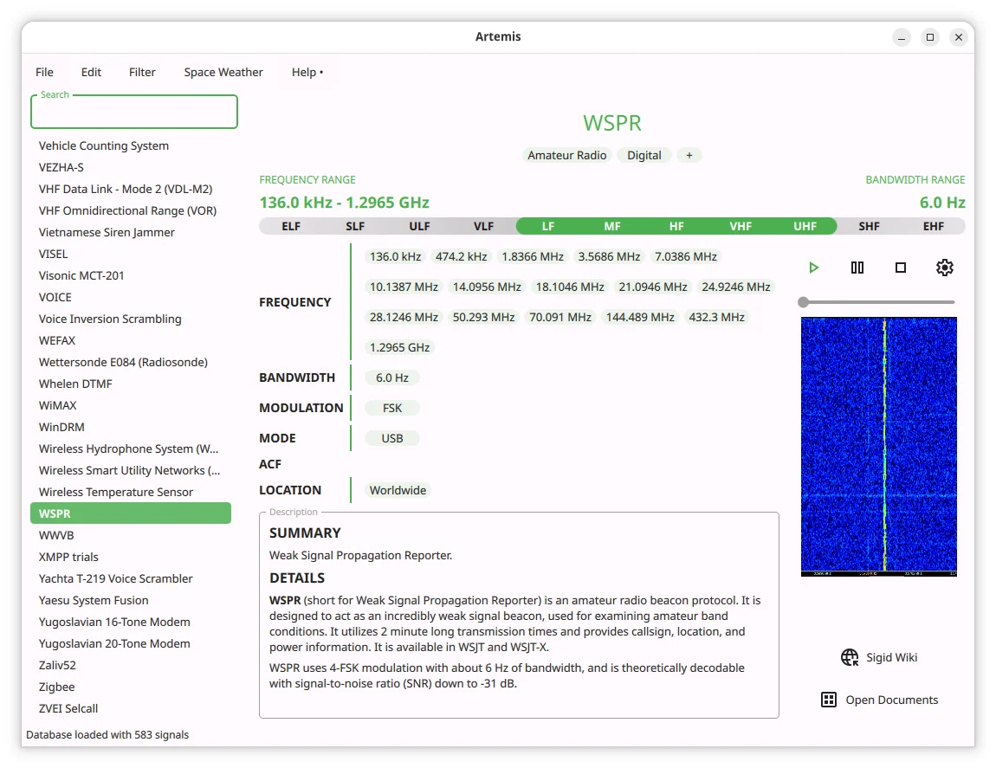This screenshot has height=768, width=996.
Task: Open the Filter menu
Action: pos(142,72)
